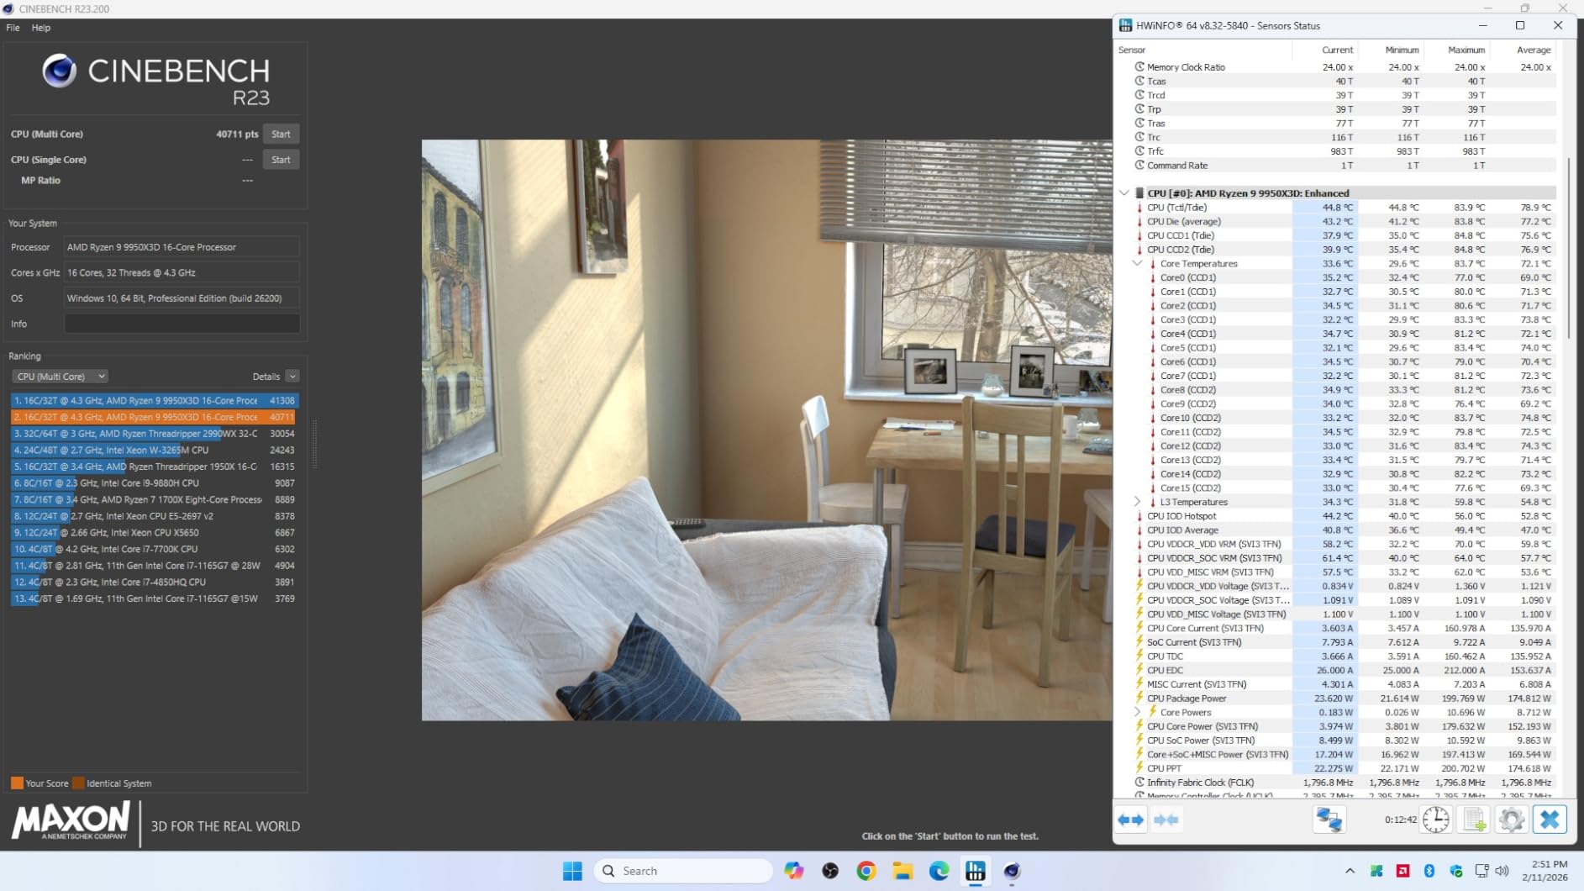The image size is (1584, 891).
Task: Click the empty Info text field
Action: (182, 324)
